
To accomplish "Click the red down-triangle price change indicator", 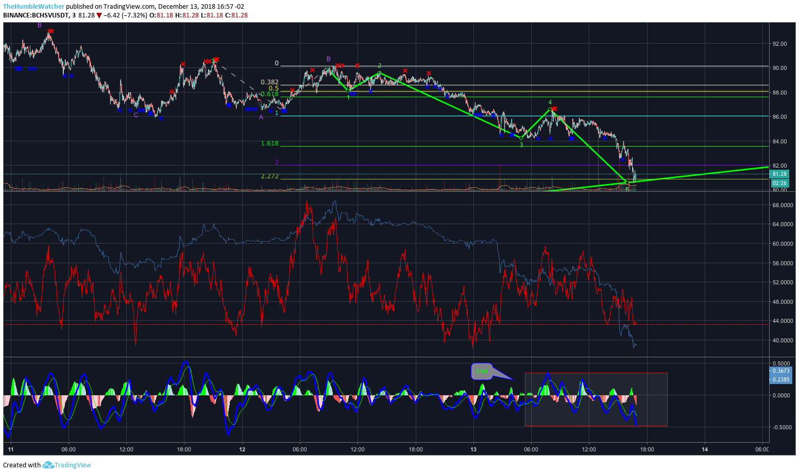I will tap(99, 15).
